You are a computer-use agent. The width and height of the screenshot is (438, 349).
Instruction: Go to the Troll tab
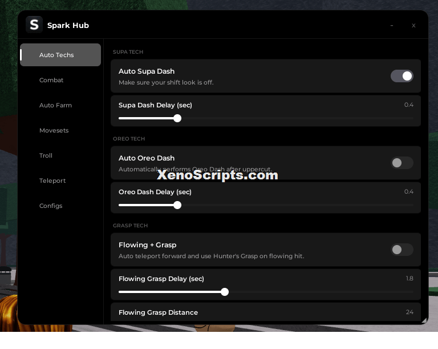[46, 155]
